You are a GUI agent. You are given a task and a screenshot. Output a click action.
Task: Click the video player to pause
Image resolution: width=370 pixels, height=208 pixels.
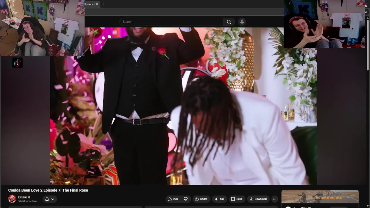click(x=184, y=106)
